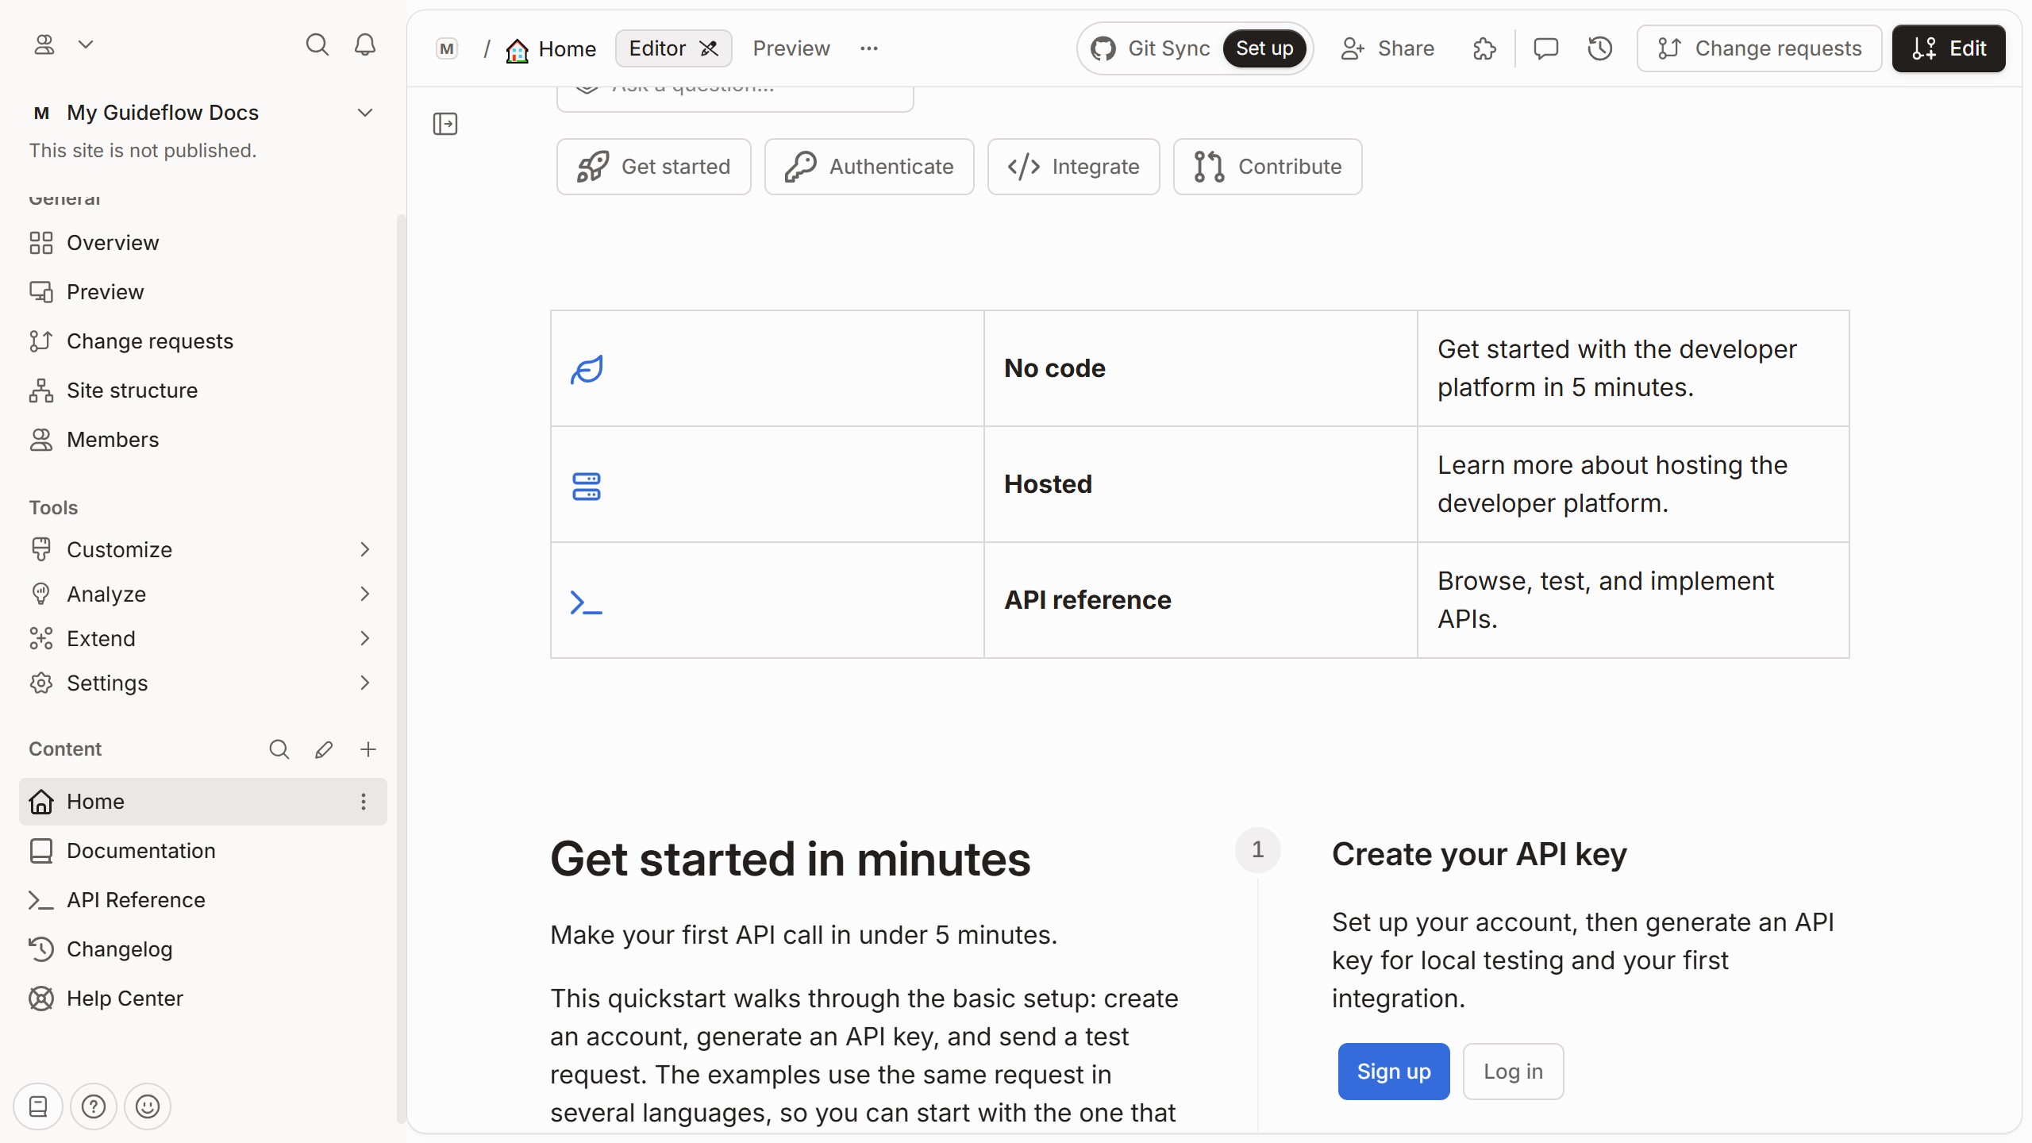Open the sidebar search

(317, 44)
